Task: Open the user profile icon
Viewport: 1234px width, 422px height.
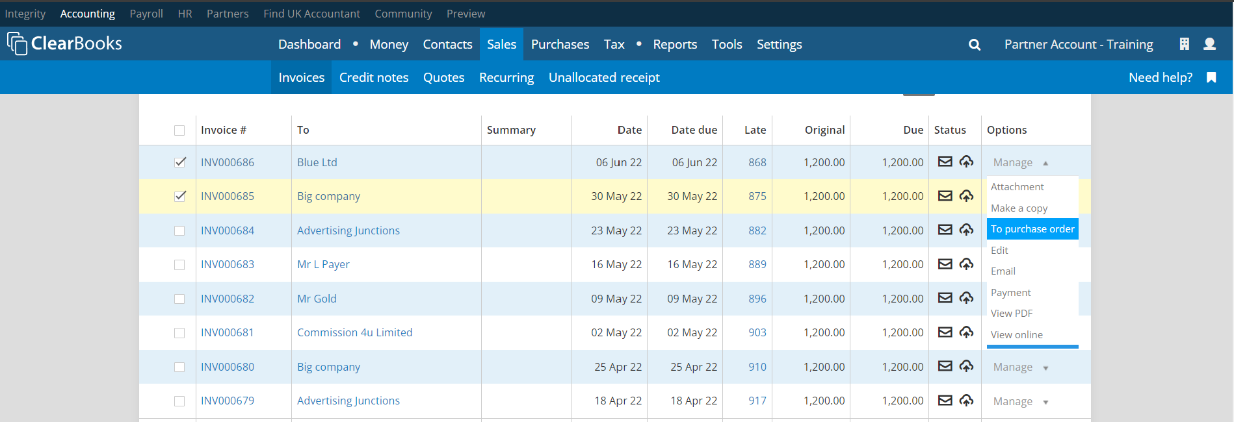Action: [x=1209, y=44]
